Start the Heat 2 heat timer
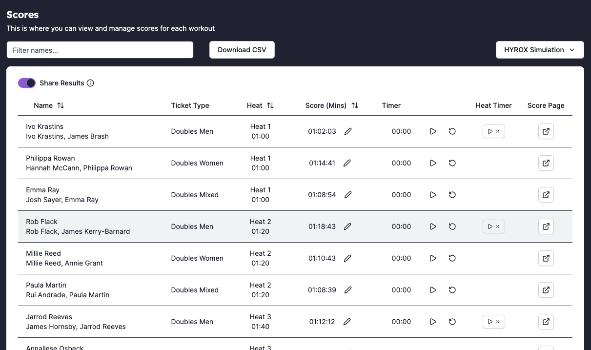The height and width of the screenshot is (350, 591). click(x=493, y=226)
